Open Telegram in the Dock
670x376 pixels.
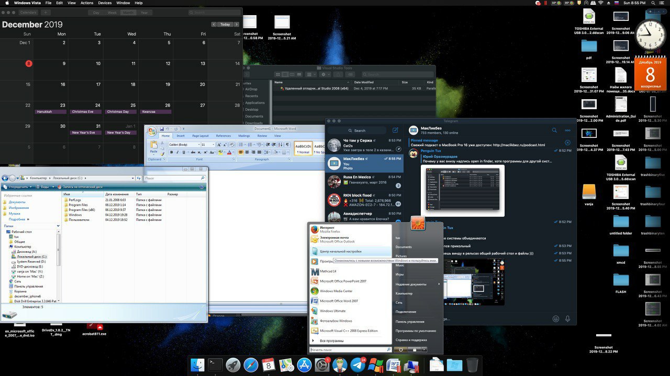point(359,365)
